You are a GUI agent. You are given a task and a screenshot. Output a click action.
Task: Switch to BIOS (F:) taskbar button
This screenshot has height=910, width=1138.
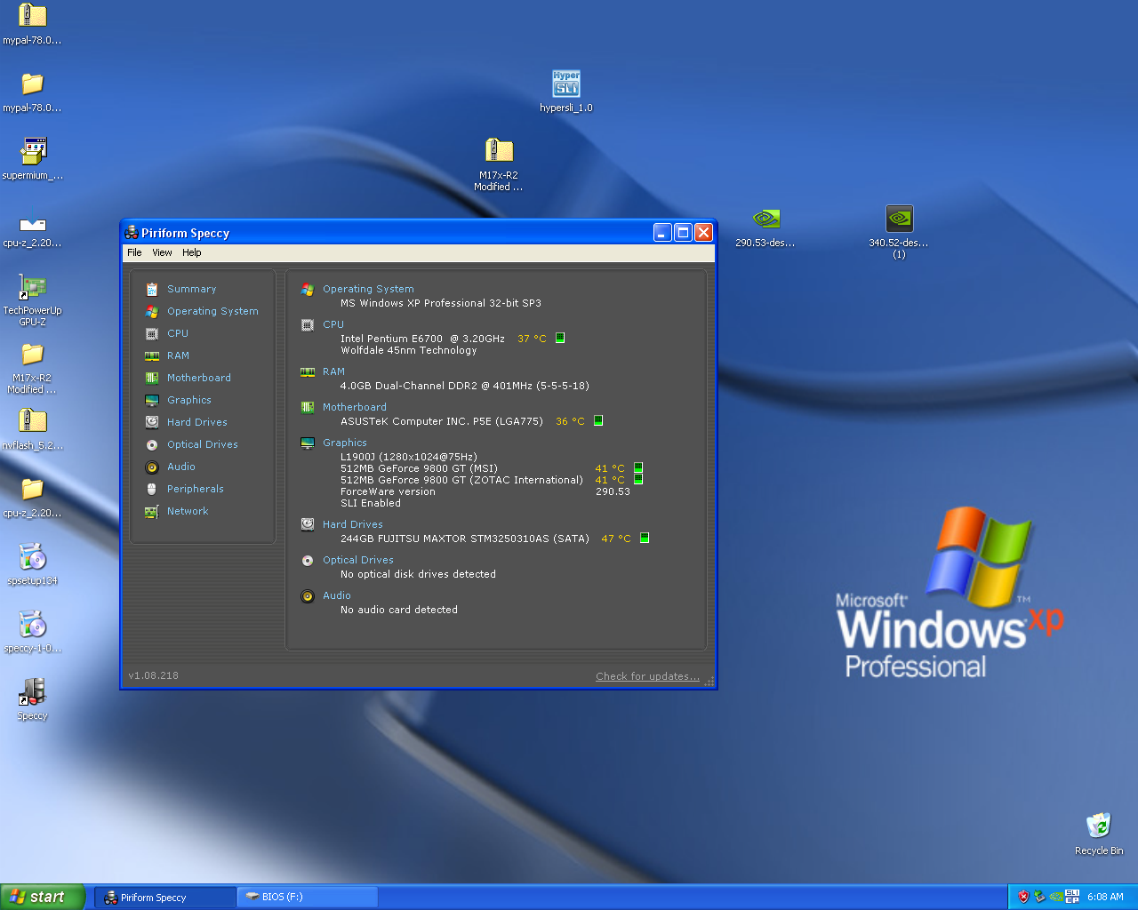click(x=308, y=898)
